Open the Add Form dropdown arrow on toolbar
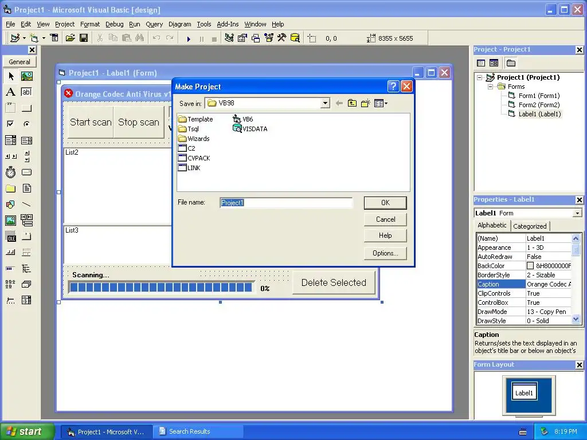 pos(44,38)
